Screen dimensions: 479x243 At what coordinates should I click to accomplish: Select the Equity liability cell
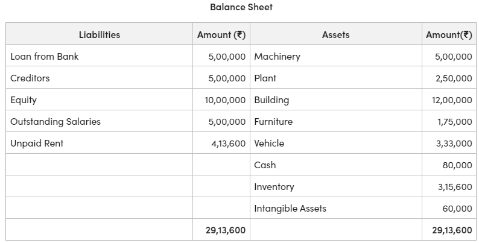pyautogui.click(x=24, y=100)
